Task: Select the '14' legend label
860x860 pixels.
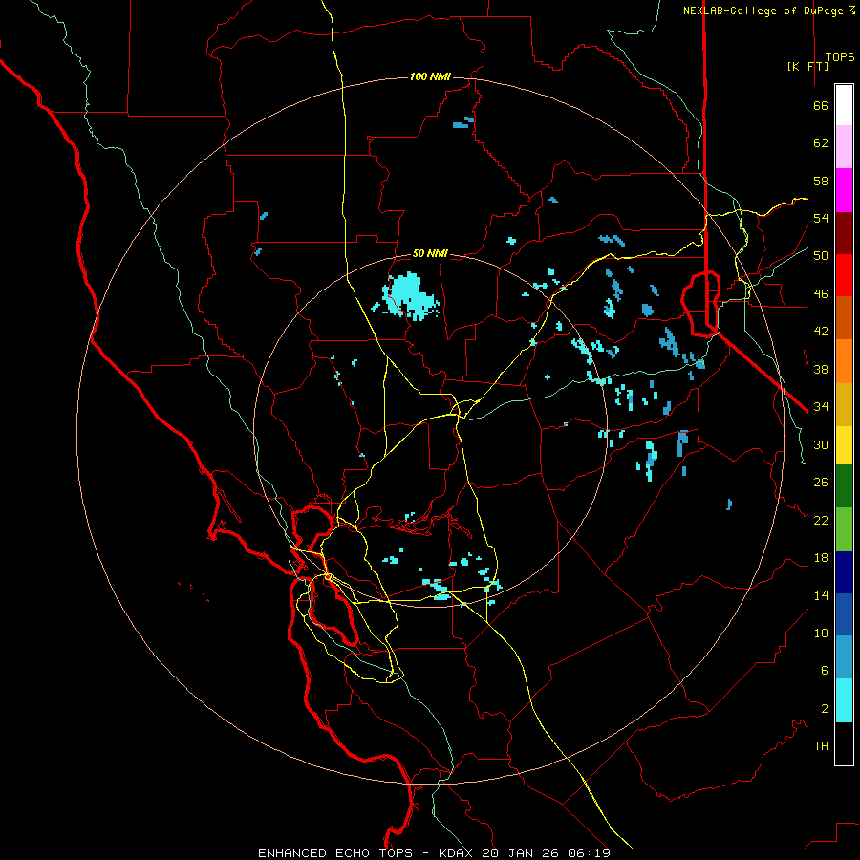Action: [x=821, y=595]
